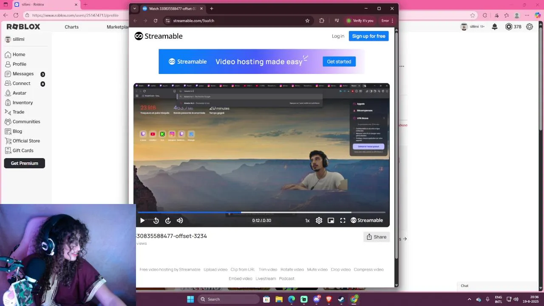This screenshot has height=306, width=544.
Task: Open the Windows Start menu
Action: coord(190,299)
